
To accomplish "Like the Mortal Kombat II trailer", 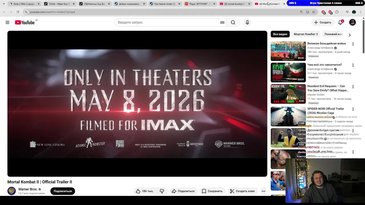I will coord(145,191).
